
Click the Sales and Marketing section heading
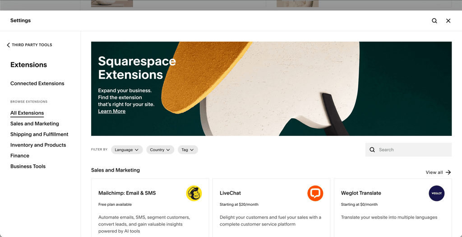115,170
